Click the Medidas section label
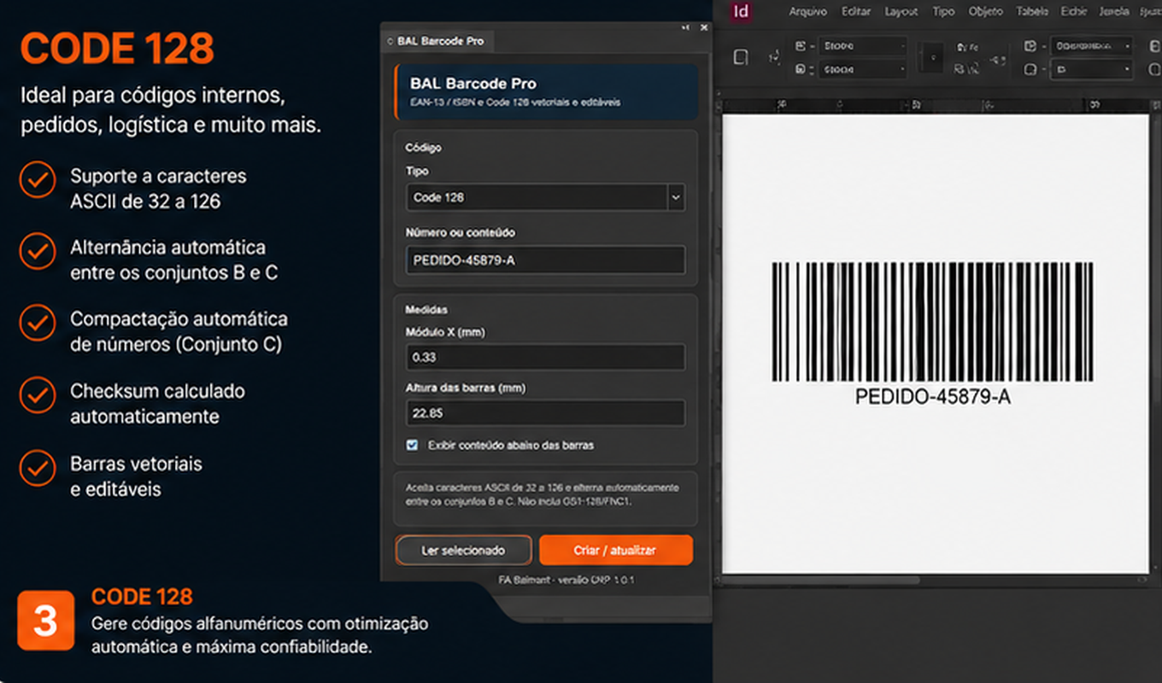Image resolution: width=1162 pixels, height=683 pixels. click(x=426, y=310)
